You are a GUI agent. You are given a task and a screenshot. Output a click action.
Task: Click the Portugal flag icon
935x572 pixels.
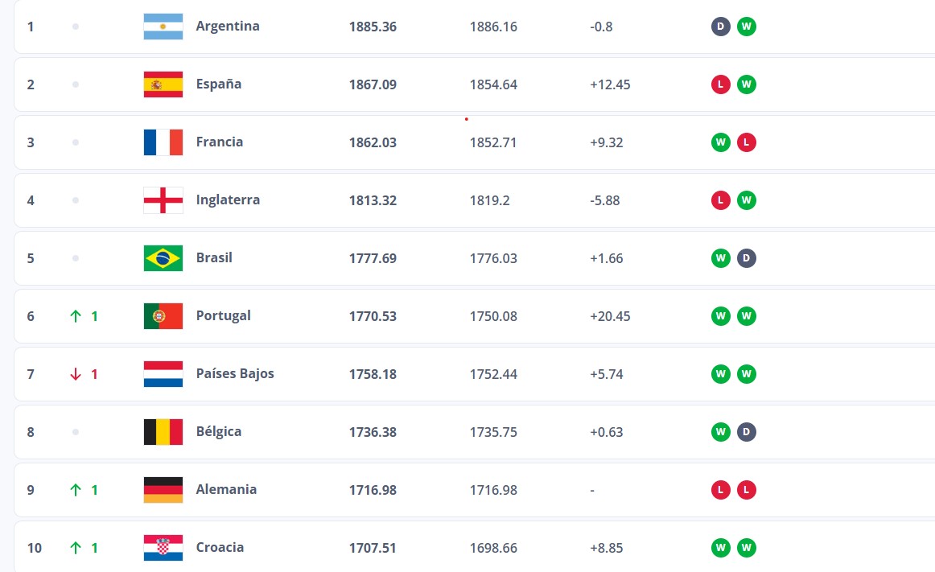(x=163, y=316)
